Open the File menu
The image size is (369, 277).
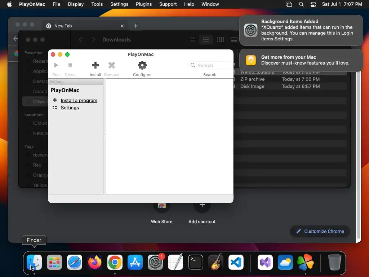[57, 4]
